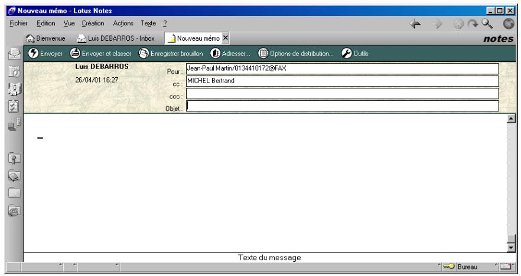This screenshot has height=276, width=521.
Task: Click the Options de distribution... button label
Action: click(x=302, y=54)
